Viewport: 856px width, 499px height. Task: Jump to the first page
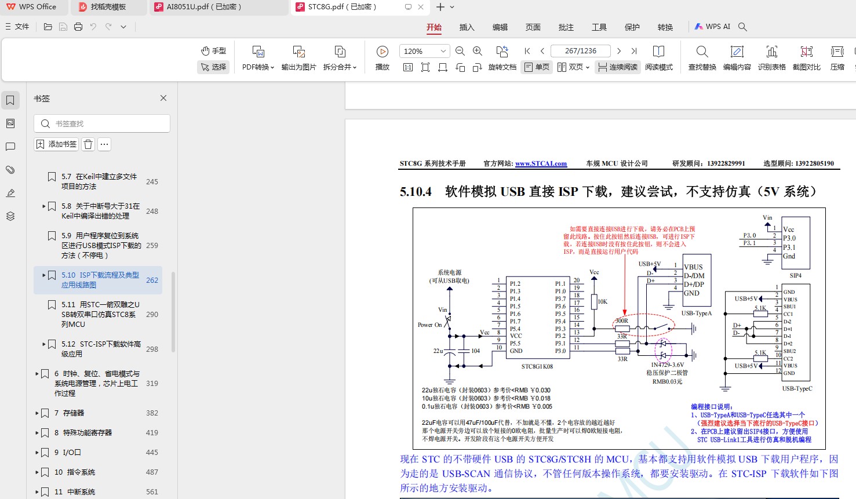coord(527,51)
